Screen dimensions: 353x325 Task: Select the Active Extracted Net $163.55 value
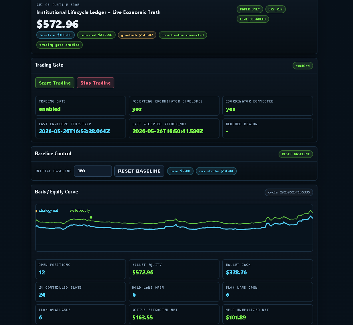142,317
